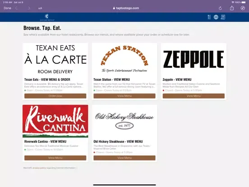249x187 pixels.
Task: Open in Safari compass icon
Action: [243, 8]
